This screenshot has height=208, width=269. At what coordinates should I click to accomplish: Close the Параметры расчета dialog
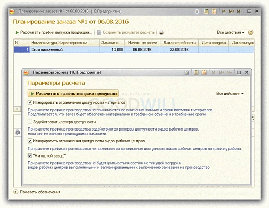[247, 72]
